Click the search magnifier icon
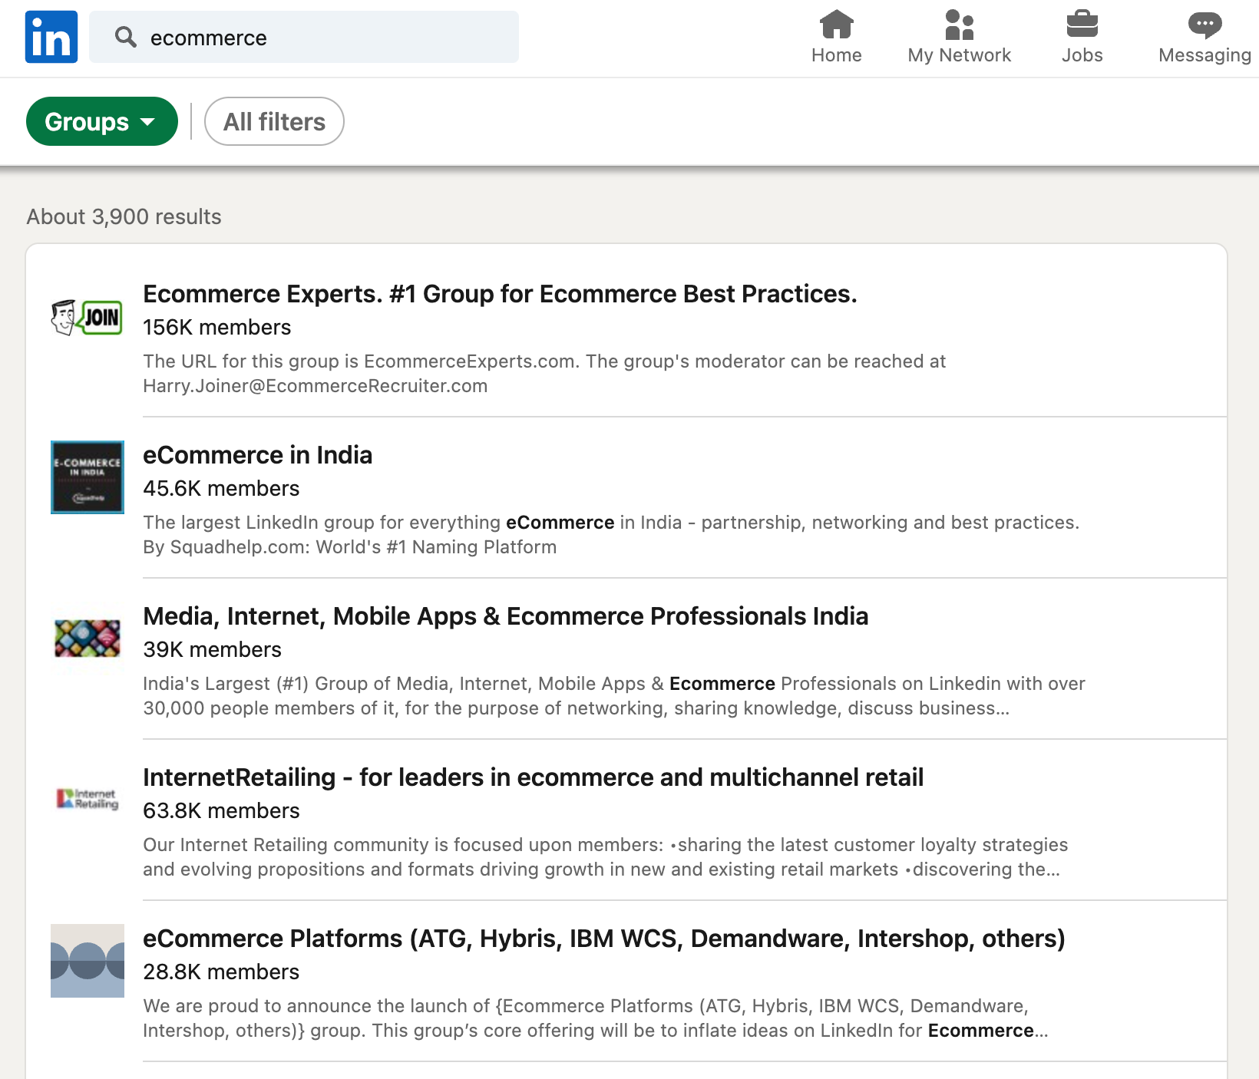The image size is (1259, 1079). [125, 36]
